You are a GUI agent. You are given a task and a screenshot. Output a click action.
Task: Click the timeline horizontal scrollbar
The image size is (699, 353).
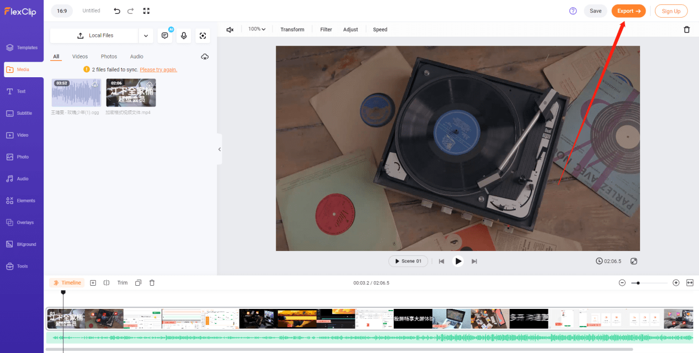click(339, 350)
